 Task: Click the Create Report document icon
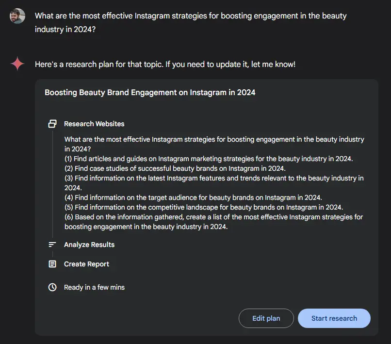coord(52,264)
